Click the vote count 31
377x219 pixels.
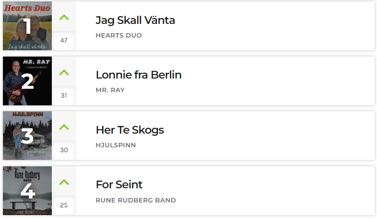coord(64,96)
